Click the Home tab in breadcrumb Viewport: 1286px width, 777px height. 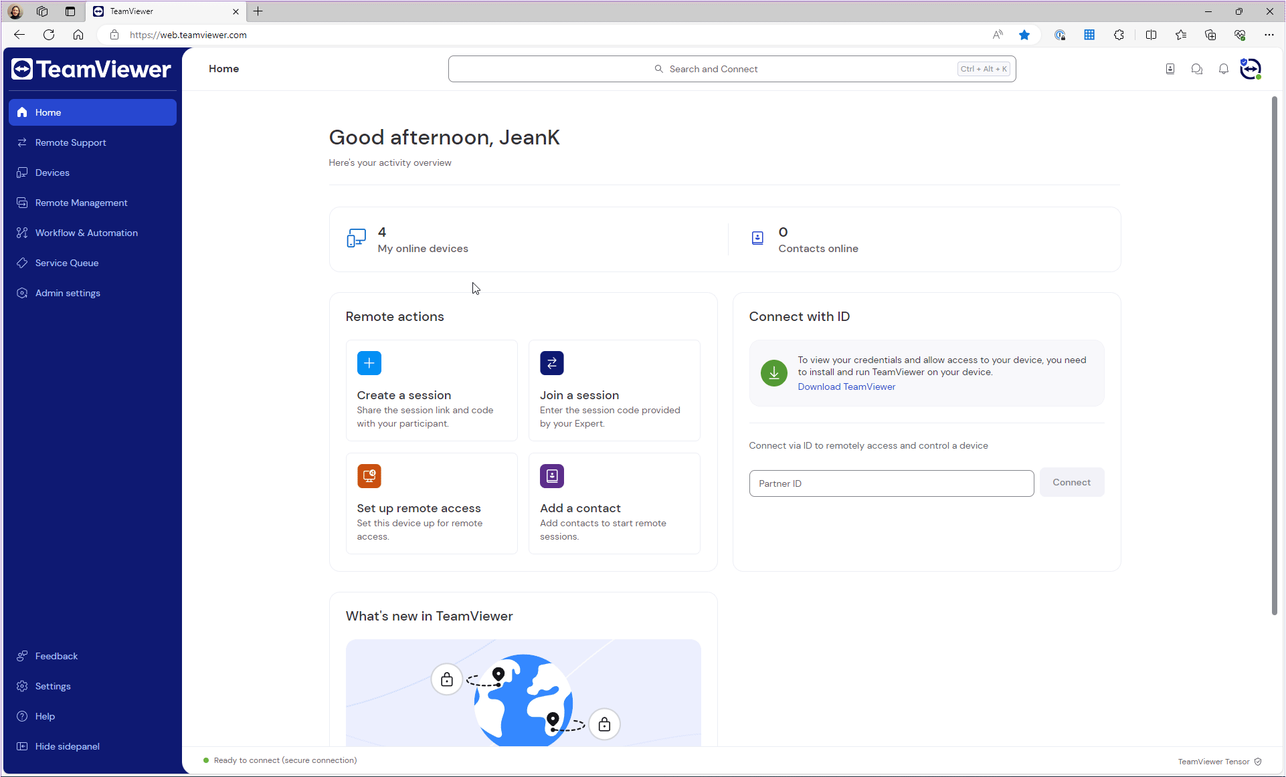[x=223, y=68]
